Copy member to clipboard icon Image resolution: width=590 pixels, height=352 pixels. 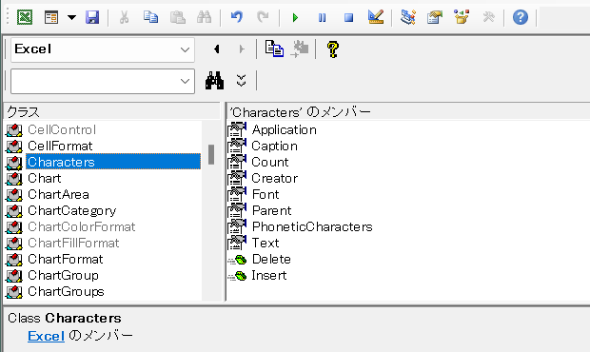tap(274, 49)
